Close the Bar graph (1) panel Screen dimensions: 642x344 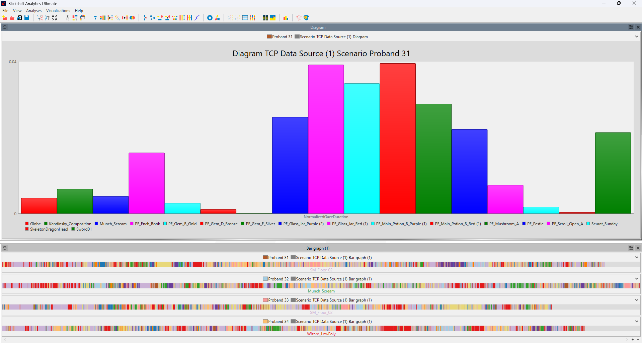pyautogui.click(x=638, y=248)
